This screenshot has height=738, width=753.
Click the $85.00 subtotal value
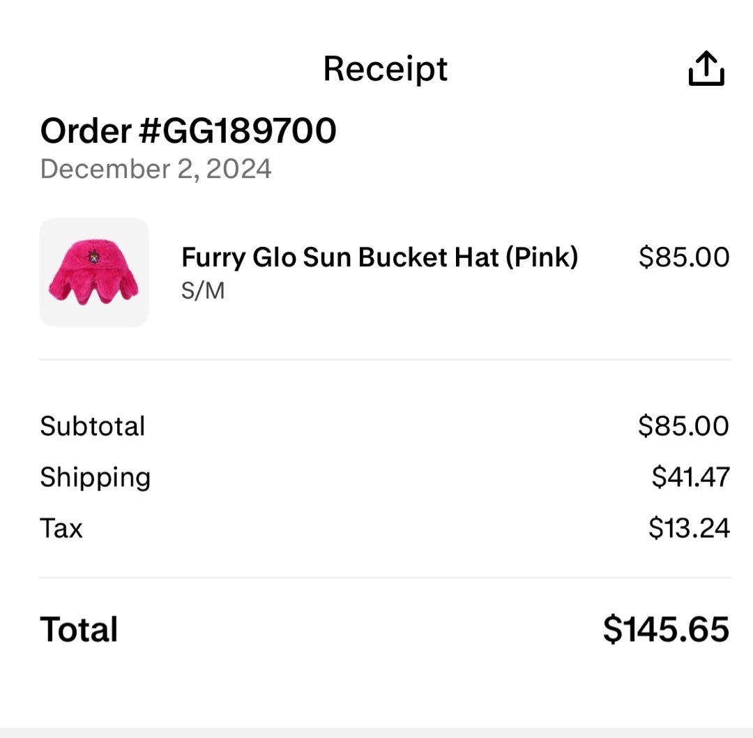pos(685,426)
